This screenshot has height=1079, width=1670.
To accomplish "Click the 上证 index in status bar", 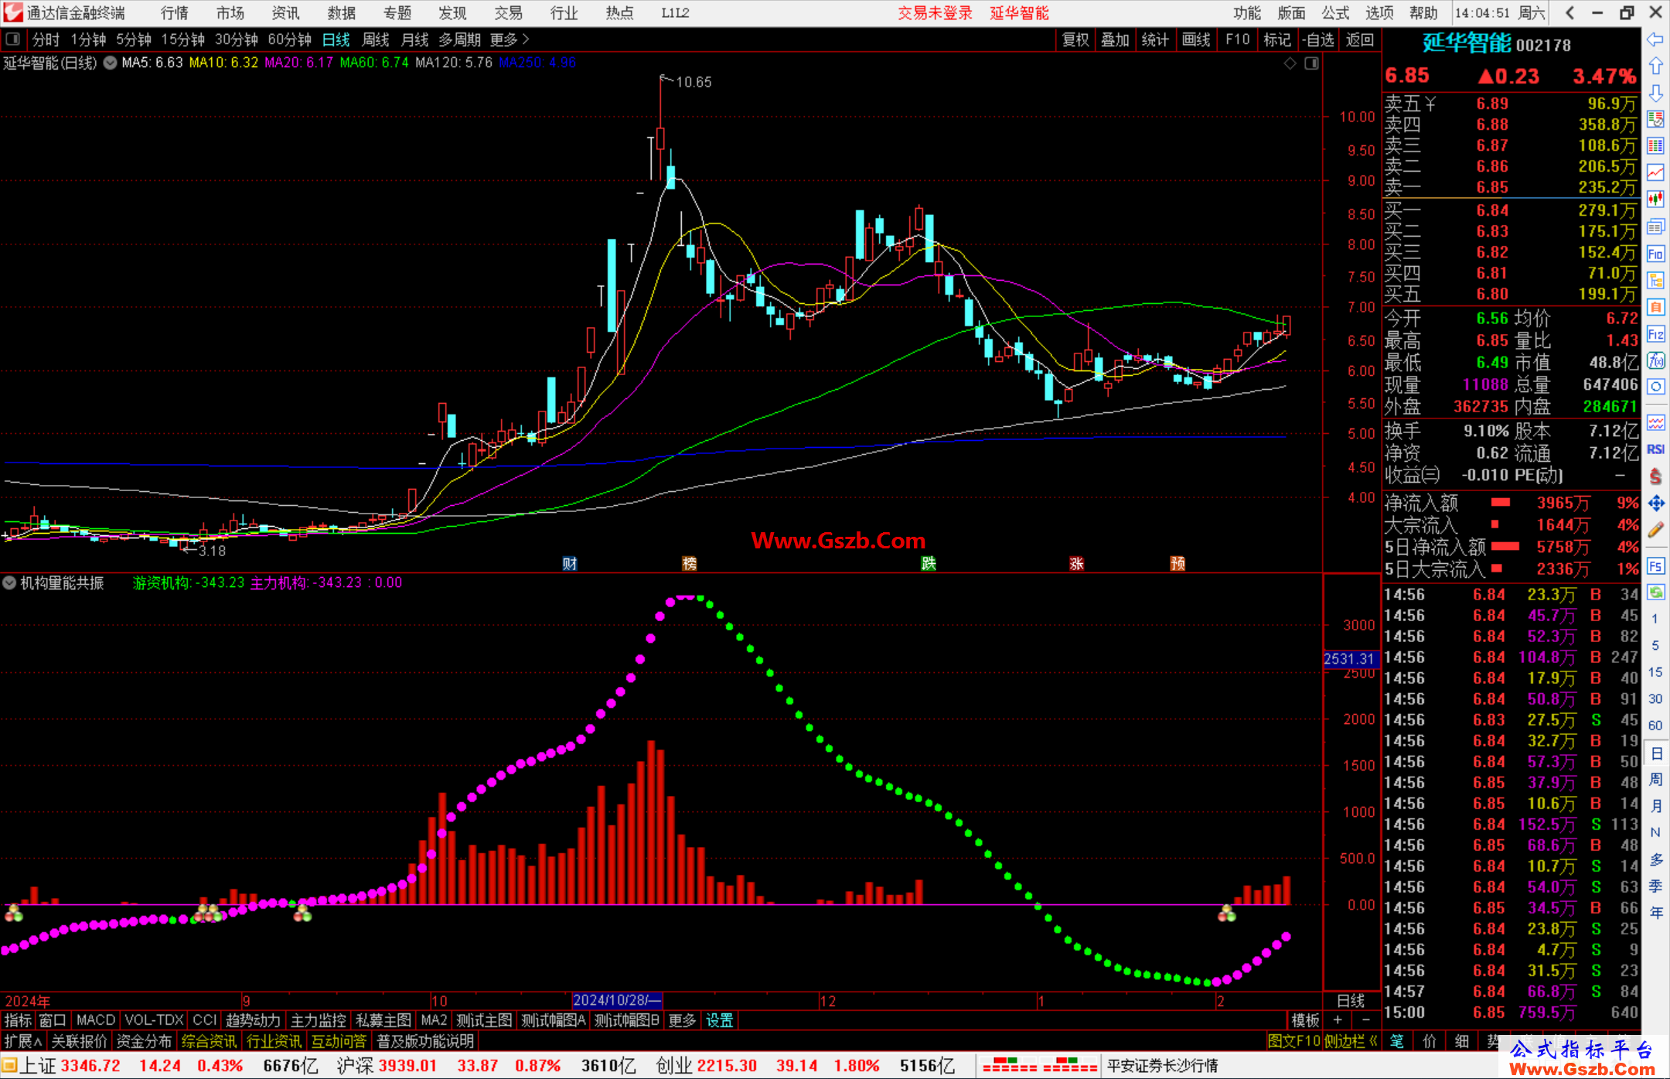I will point(37,1065).
